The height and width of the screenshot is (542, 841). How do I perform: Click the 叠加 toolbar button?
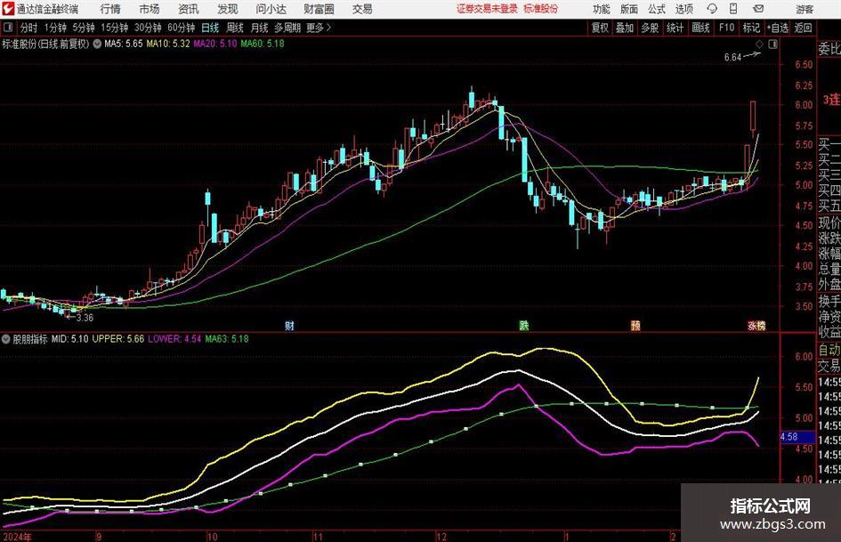coord(625,28)
